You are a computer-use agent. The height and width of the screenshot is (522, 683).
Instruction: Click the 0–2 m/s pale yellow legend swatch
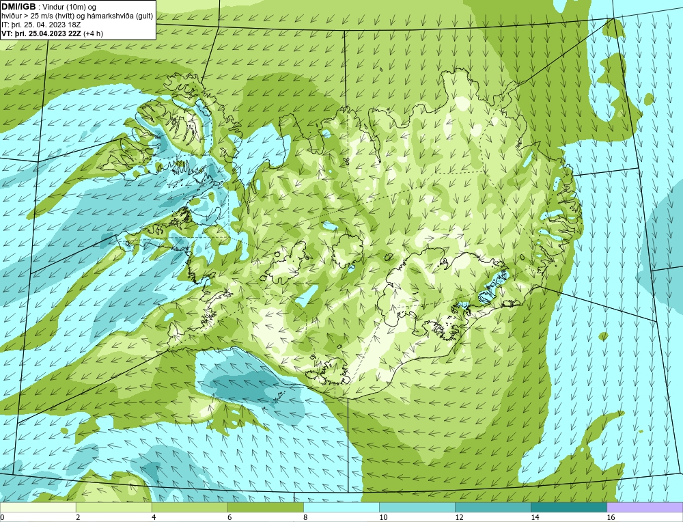38,507
